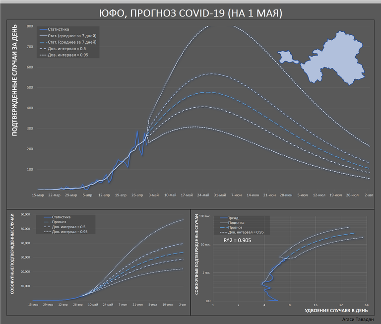
Task: Click the '64' tick on the doubling-time axis
Action: [366, 305]
